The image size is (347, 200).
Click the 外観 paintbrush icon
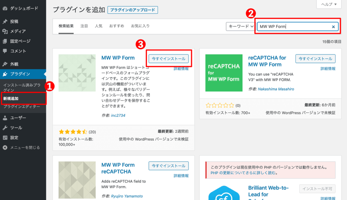tap(5, 64)
